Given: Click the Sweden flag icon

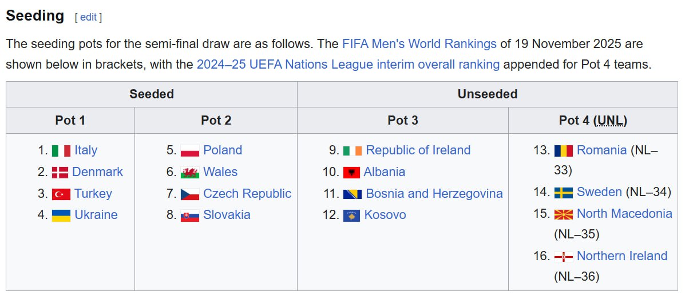Looking at the screenshot, I should pyautogui.click(x=564, y=193).
